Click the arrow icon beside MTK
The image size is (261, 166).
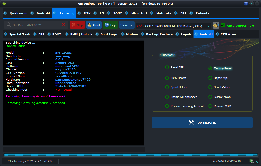click(x=79, y=13)
